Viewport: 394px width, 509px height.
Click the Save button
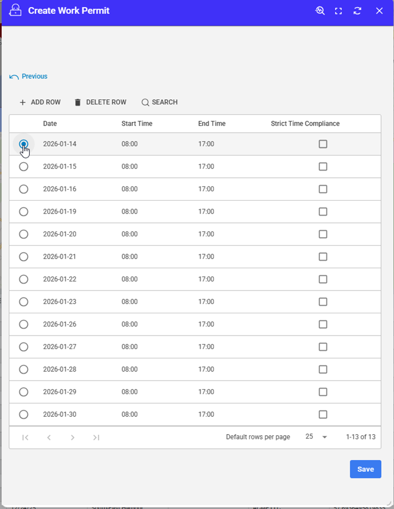[x=365, y=469]
